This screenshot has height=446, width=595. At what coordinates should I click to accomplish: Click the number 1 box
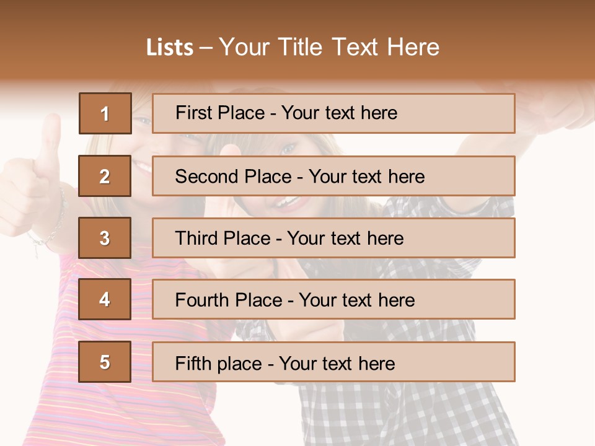click(x=105, y=113)
